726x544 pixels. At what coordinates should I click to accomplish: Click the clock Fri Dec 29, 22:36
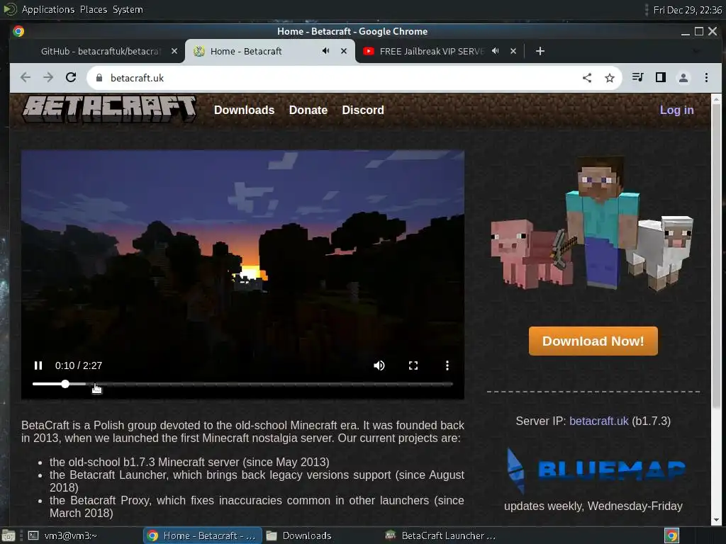[687, 10]
